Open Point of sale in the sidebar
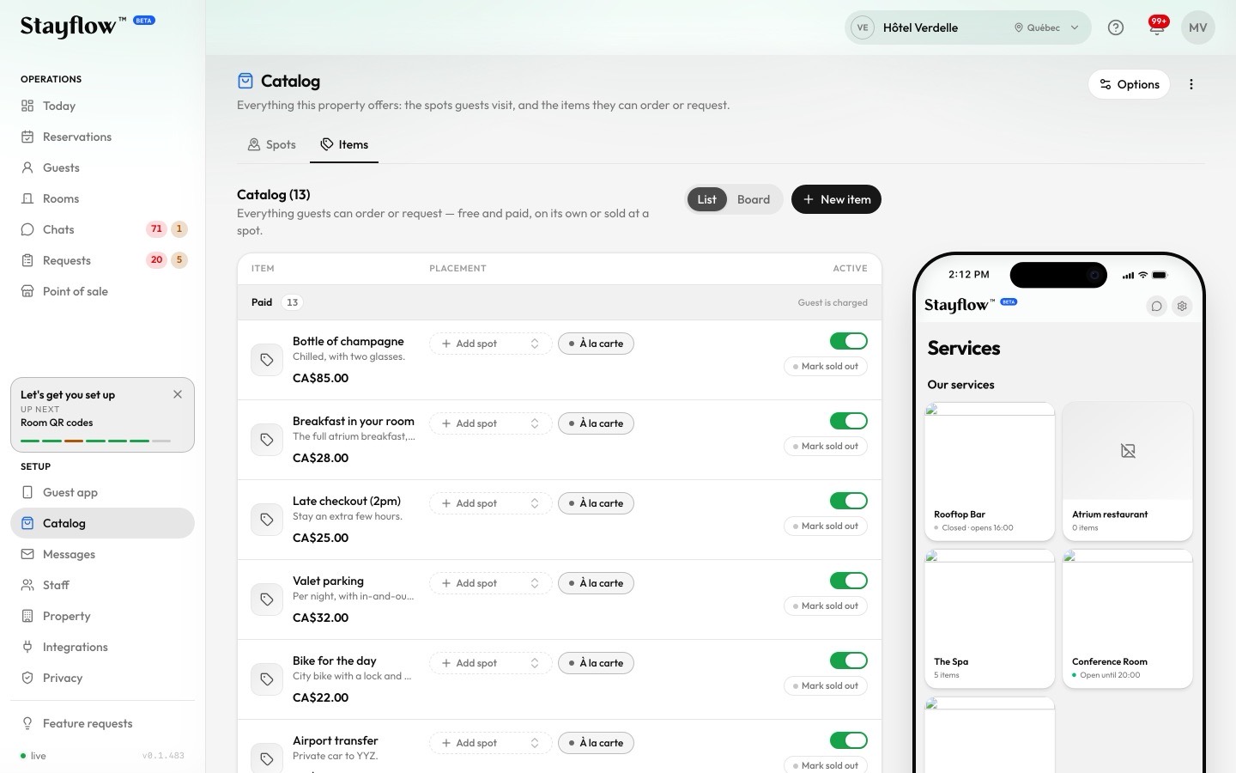The width and height of the screenshot is (1236, 773). [102, 291]
